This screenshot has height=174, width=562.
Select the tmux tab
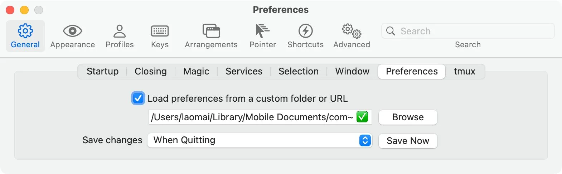coord(465,71)
